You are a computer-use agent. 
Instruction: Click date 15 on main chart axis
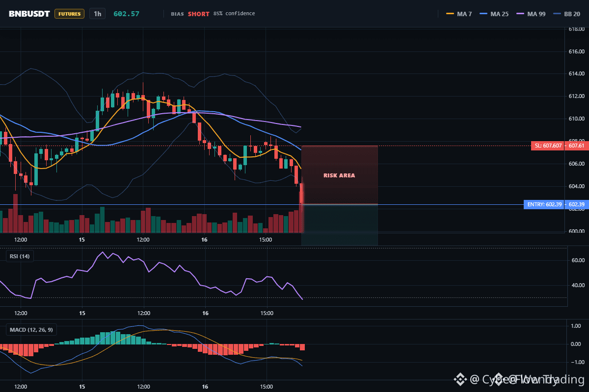81,240
